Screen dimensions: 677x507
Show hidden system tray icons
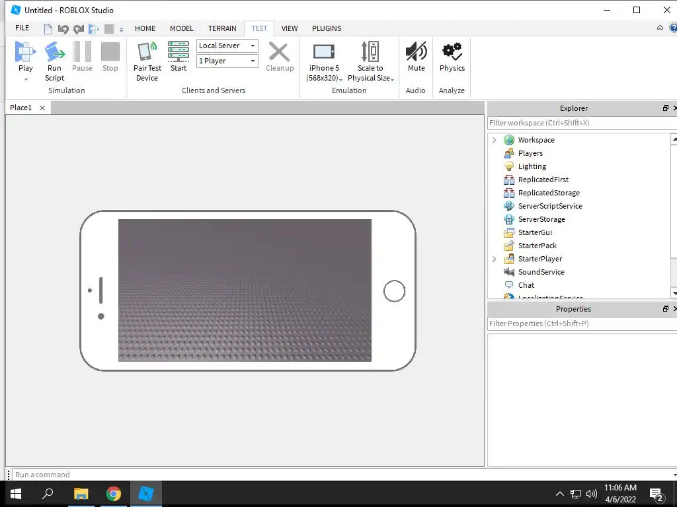coord(559,494)
